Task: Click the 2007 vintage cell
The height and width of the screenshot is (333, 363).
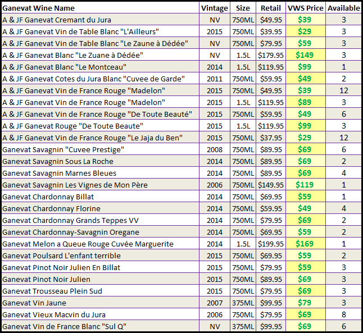Action: [215, 303]
